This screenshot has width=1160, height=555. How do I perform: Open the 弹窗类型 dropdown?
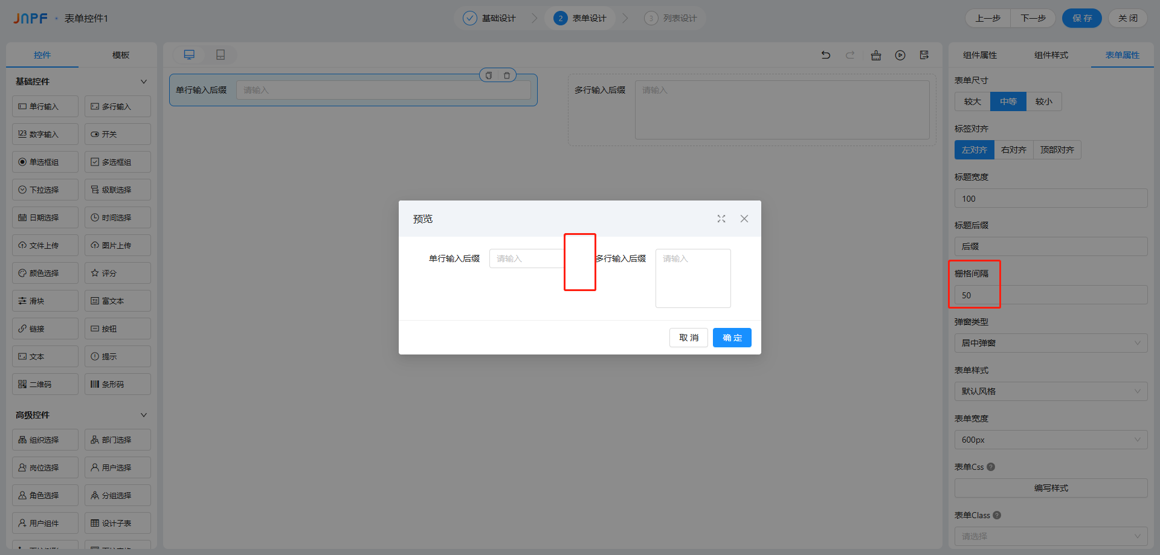point(1051,343)
